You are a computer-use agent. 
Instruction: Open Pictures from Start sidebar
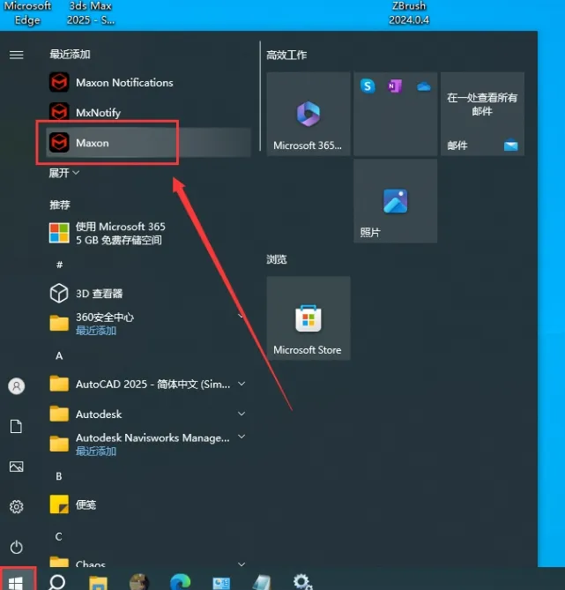click(17, 467)
